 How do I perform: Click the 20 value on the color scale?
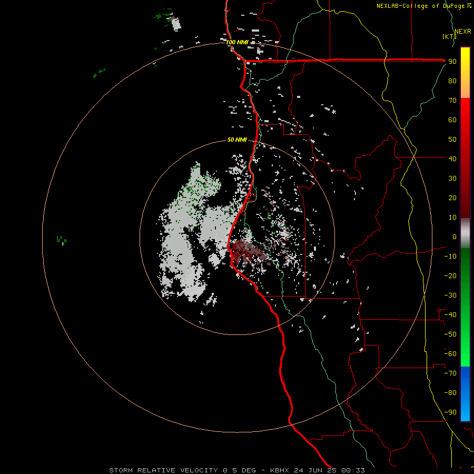click(452, 197)
